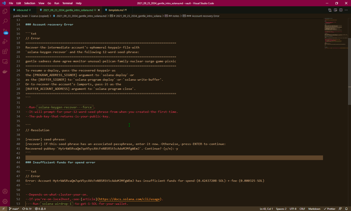The image size is (351, 211).
Task: Open Source Control view with 226 badge
Action: click(5, 31)
